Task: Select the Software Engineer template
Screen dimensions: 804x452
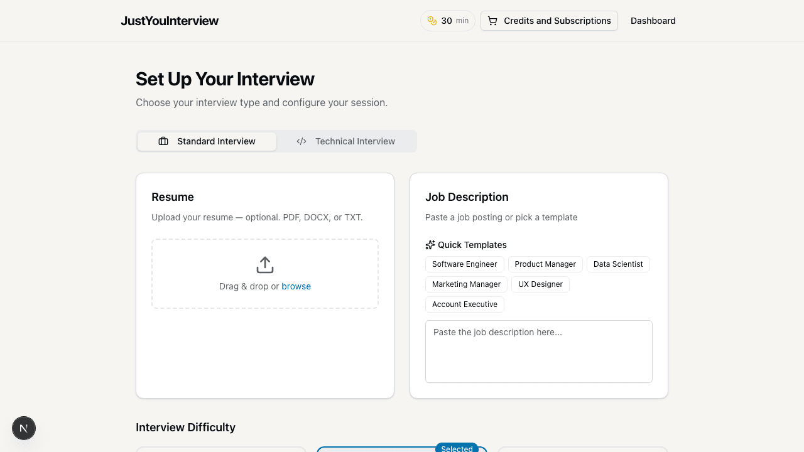Action: 464,264
